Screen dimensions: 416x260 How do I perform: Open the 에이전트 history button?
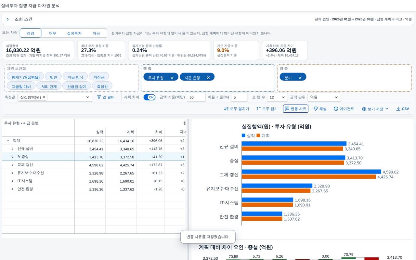click(x=344, y=109)
